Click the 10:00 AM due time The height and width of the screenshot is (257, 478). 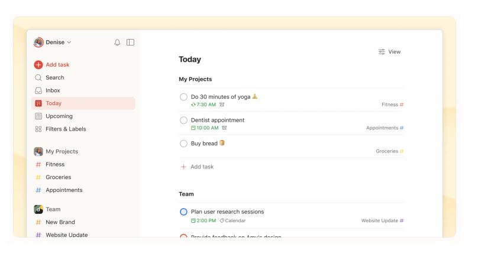pos(207,128)
